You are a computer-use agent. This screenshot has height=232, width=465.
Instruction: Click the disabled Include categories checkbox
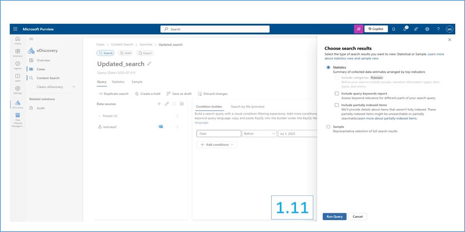[x=337, y=77]
